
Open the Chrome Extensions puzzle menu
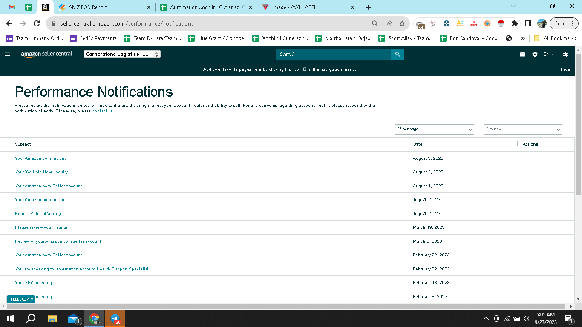(x=514, y=23)
